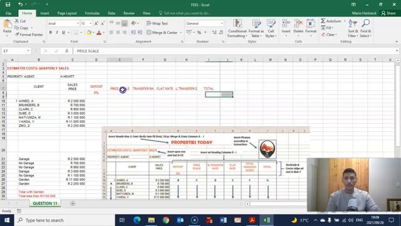Decrease the font size
401x226 pixels.
coord(103,23)
